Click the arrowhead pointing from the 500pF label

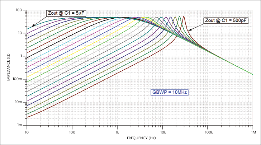click(x=190, y=30)
